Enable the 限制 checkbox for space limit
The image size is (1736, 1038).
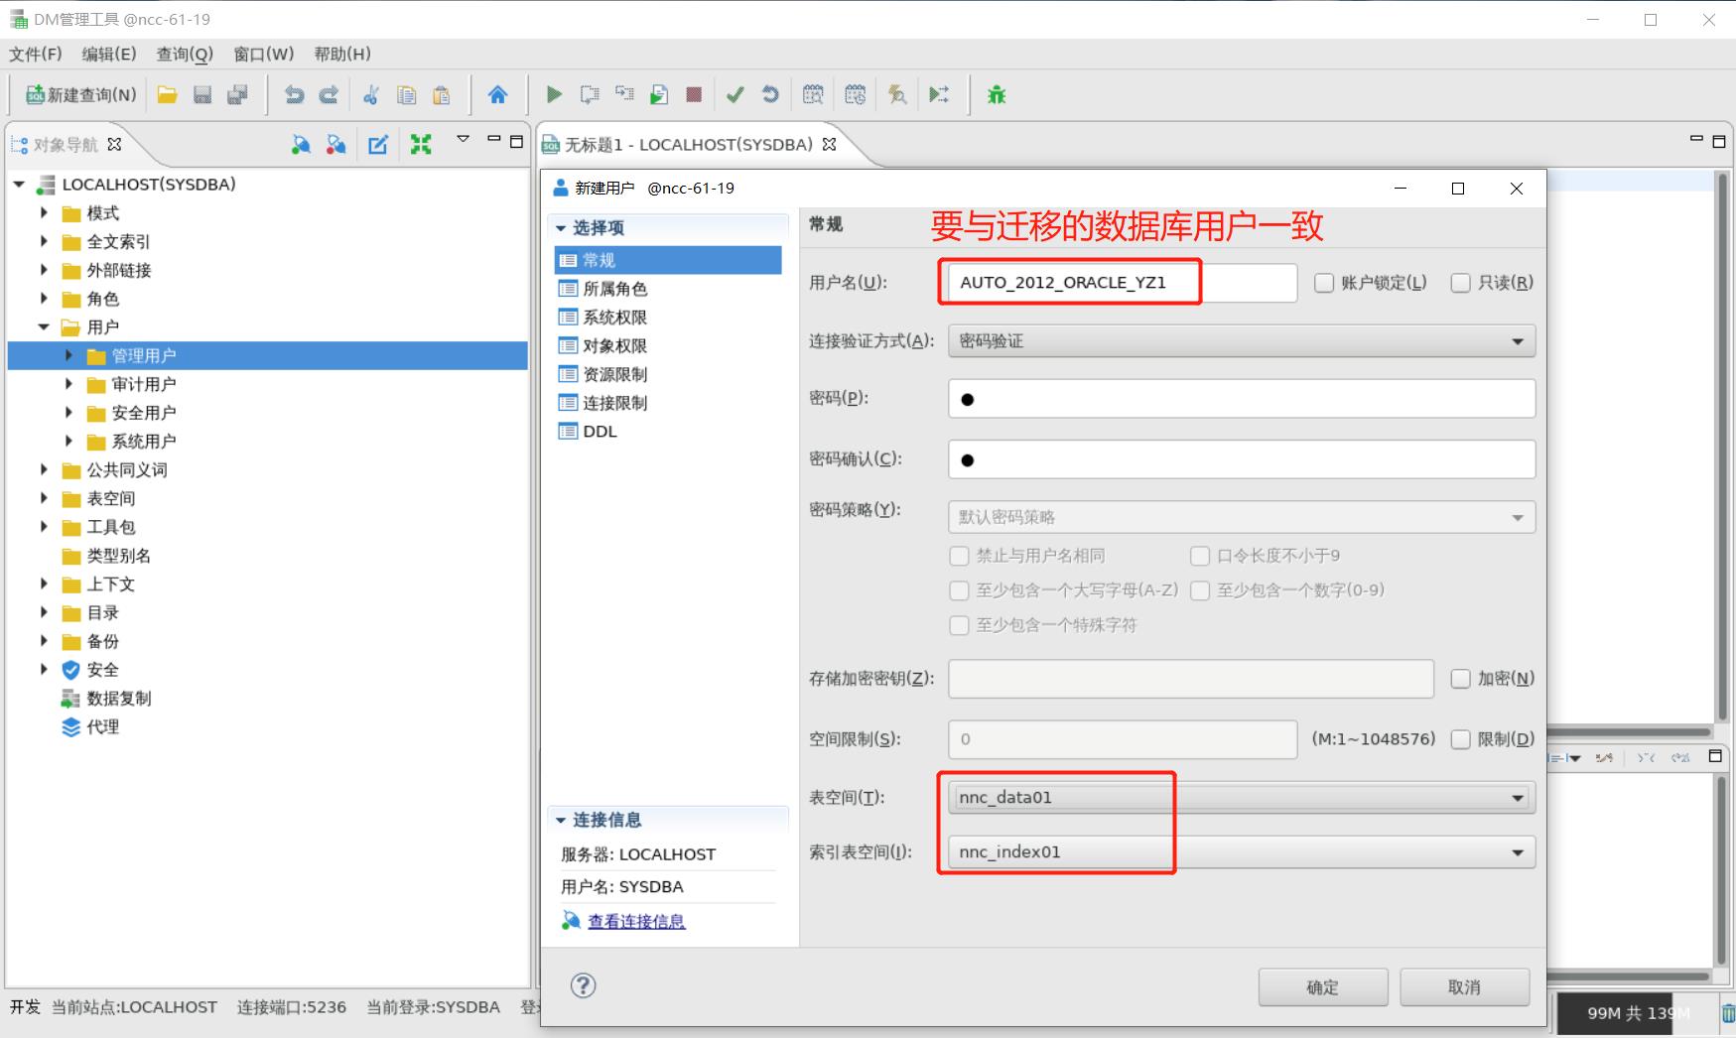coord(1460,739)
